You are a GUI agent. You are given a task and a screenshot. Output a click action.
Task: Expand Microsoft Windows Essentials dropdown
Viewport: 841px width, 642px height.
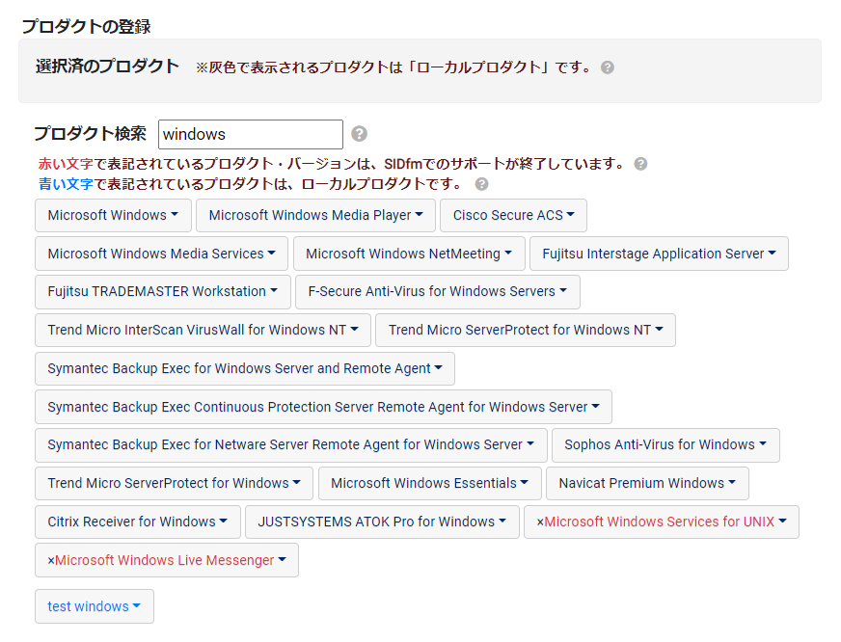click(x=429, y=483)
